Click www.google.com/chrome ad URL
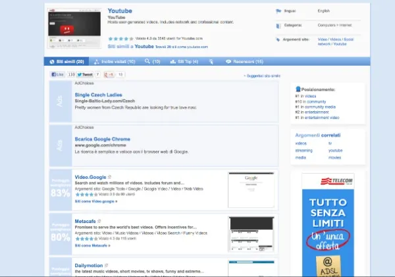Screen dimensions: 395x277 pos(100,145)
